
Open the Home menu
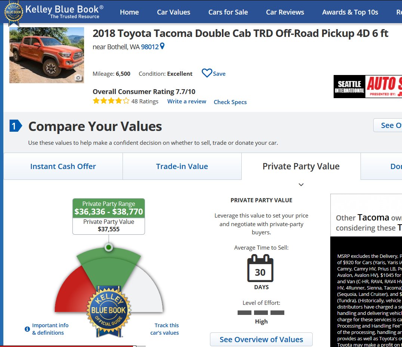(130, 12)
